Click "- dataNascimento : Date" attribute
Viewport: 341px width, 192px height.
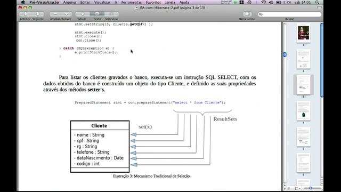pyautogui.click(x=99, y=158)
